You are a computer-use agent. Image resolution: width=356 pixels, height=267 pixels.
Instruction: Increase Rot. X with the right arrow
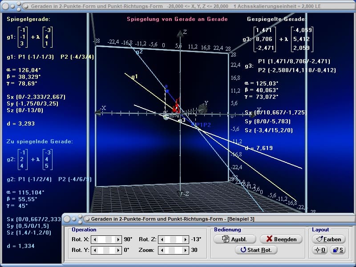click(118, 239)
